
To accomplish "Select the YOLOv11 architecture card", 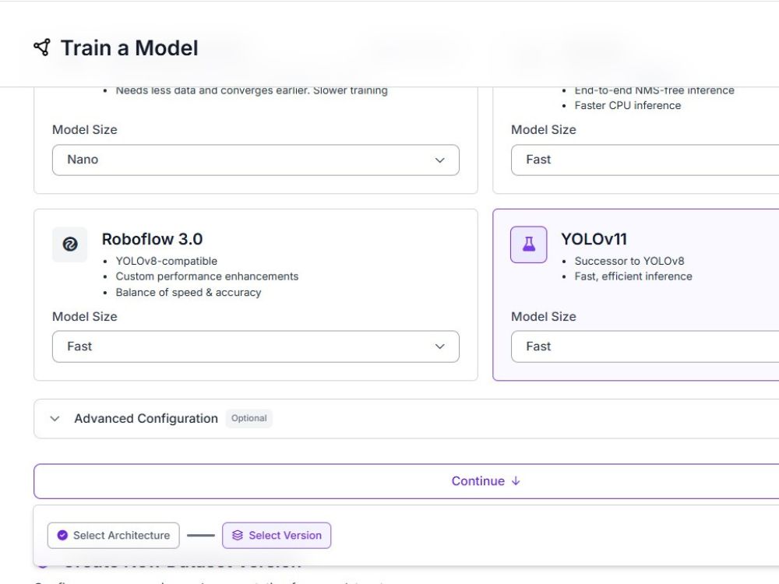I will [636, 295].
